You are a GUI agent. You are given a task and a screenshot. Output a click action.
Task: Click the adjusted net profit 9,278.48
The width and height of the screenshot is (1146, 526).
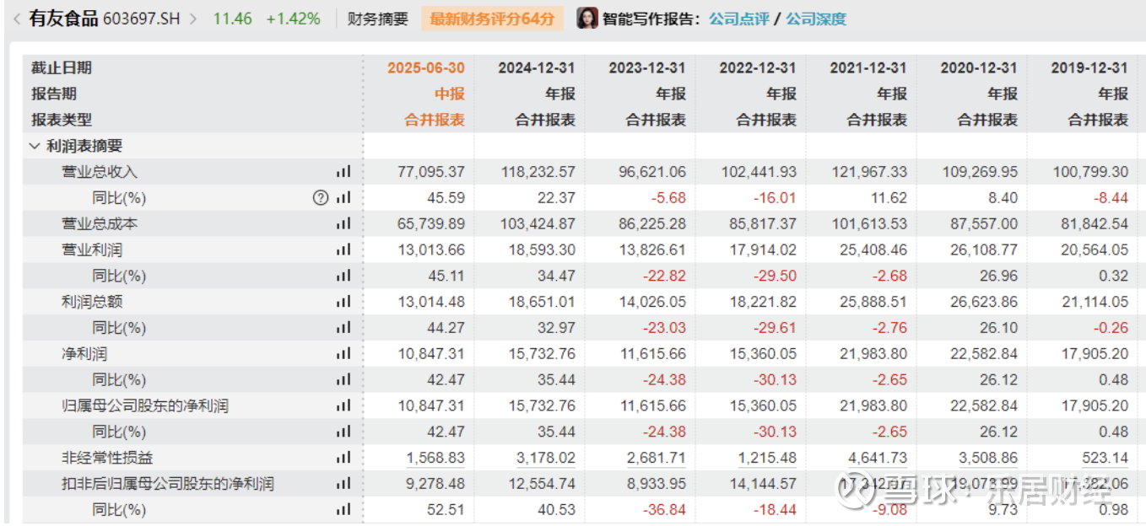[x=435, y=484]
